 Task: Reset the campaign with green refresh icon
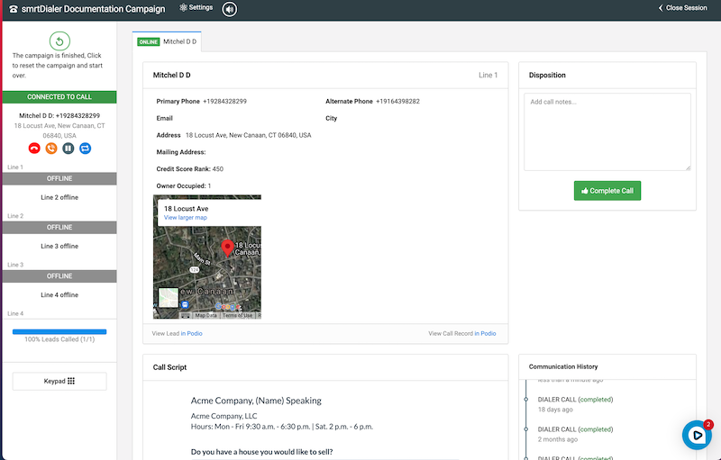pyautogui.click(x=59, y=41)
